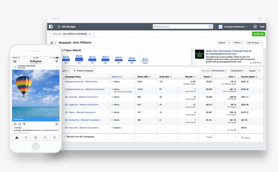Click the 6/4 spend bar in chart

tap(79, 59)
